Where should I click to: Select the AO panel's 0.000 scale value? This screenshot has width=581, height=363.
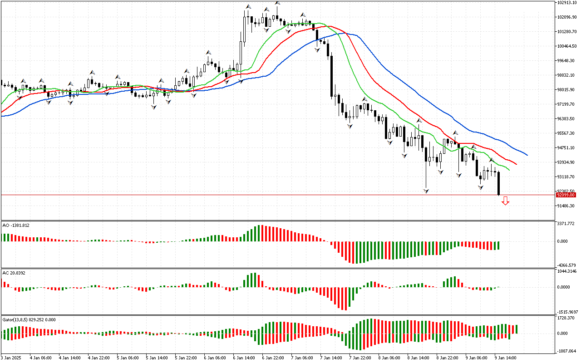tap(563, 241)
